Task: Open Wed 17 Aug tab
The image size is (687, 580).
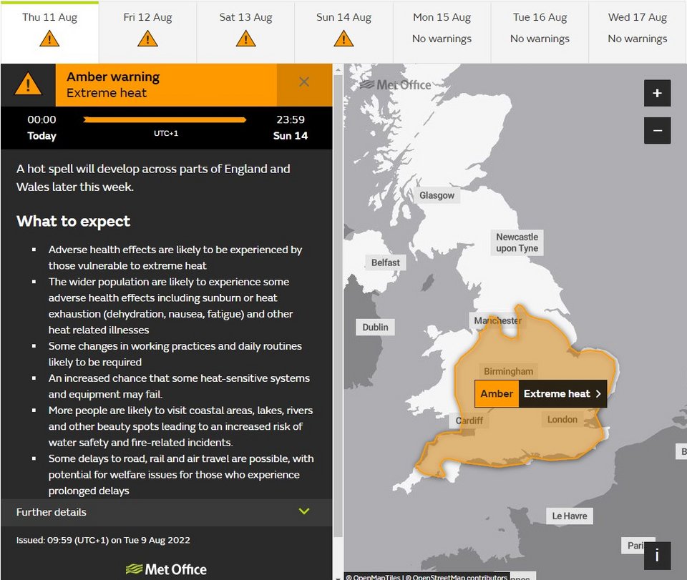Action: click(637, 27)
